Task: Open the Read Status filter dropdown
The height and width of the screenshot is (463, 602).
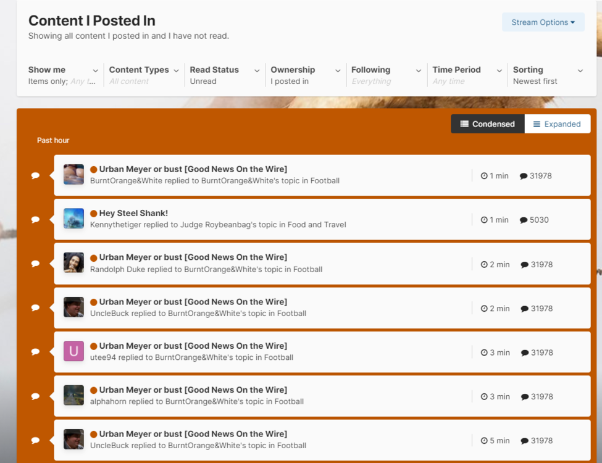Action: coord(224,75)
